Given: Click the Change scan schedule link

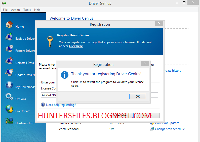Looking at the screenshot, I should tap(170, 129).
